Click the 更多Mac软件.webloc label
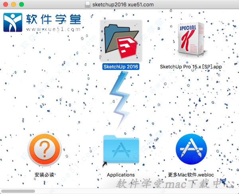The width and height of the screenshot is (239, 194). (x=191, y=175)
